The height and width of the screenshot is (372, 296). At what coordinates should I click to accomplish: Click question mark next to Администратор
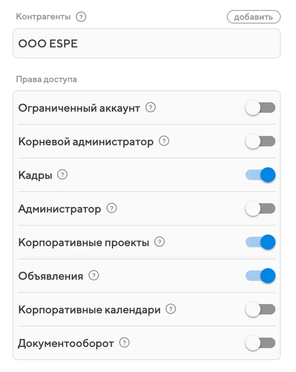pos(111,208)
